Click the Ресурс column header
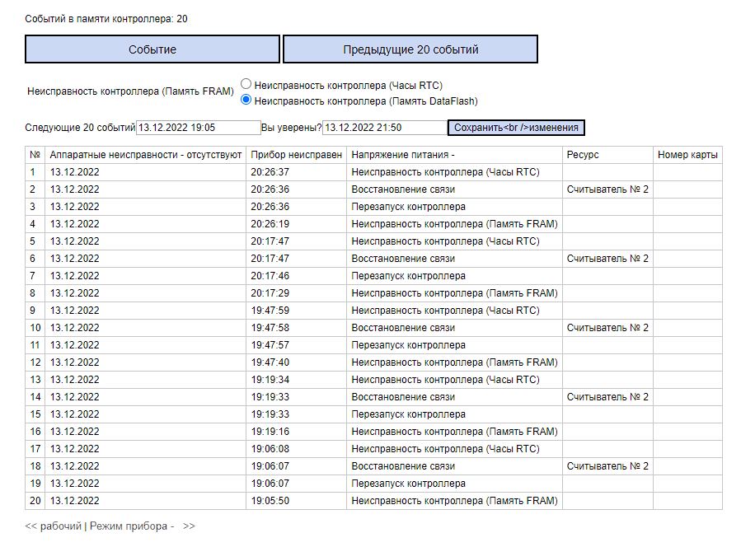 tap(583, 155)
